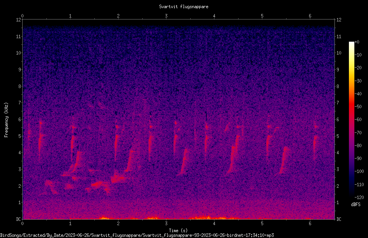Viewport: 368px width, 238px height.
Task: Click the 'Time (s)' axis label
Action: [x=178, y=231]
